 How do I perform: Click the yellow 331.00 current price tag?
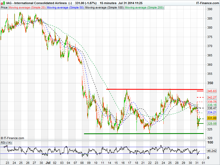(212, 118)
